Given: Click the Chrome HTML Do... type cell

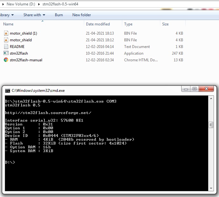Looking at the screenshot, I should coord(141,60).
